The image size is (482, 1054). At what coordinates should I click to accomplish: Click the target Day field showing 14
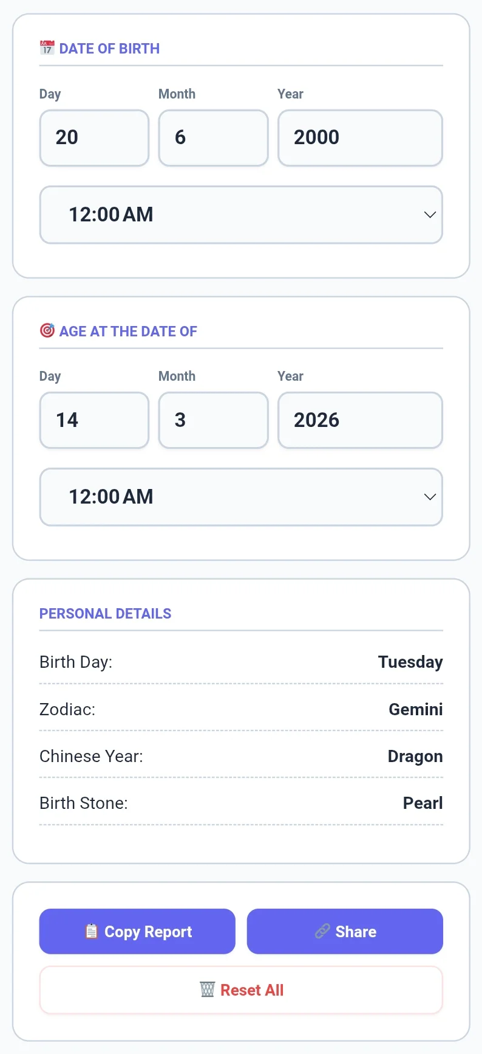pos(94,420)
